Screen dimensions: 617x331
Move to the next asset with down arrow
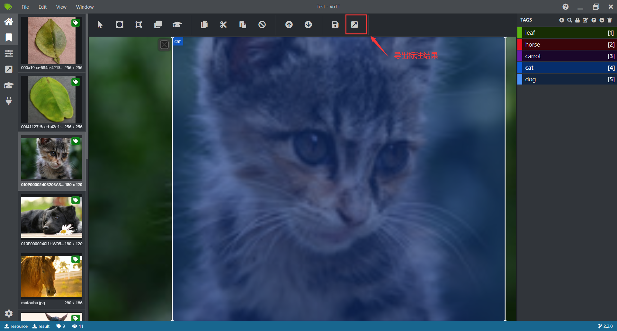308,24
